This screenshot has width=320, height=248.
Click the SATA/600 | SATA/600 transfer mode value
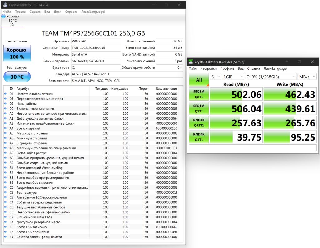(88, 61)
